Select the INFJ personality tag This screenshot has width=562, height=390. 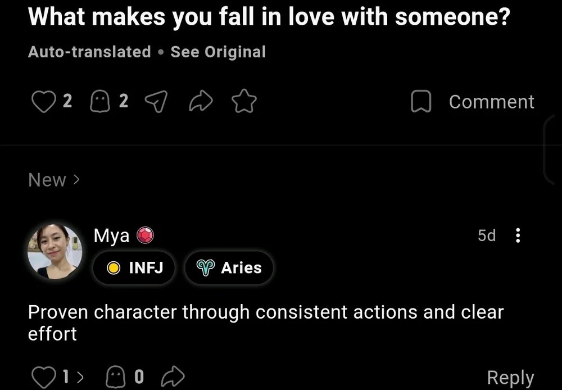134,268
